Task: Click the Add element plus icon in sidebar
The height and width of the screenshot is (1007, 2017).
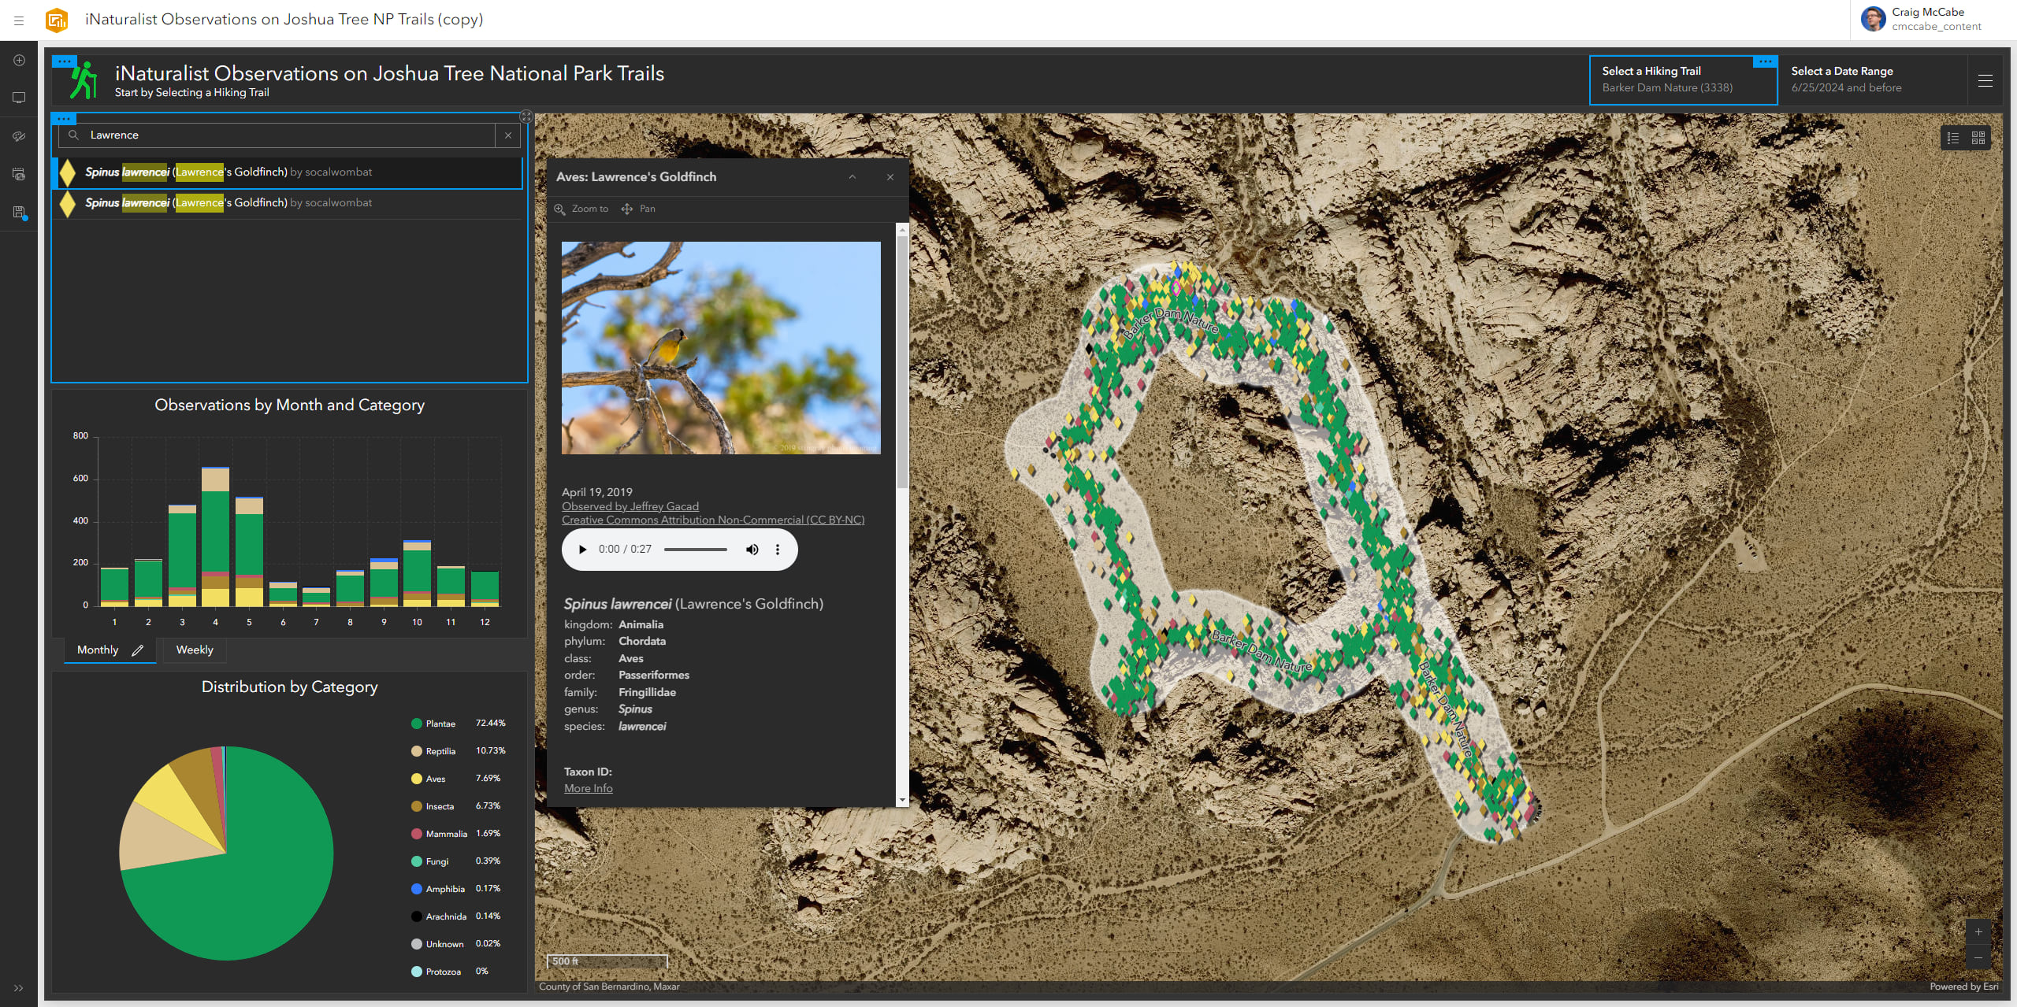Action: [19, 61]
